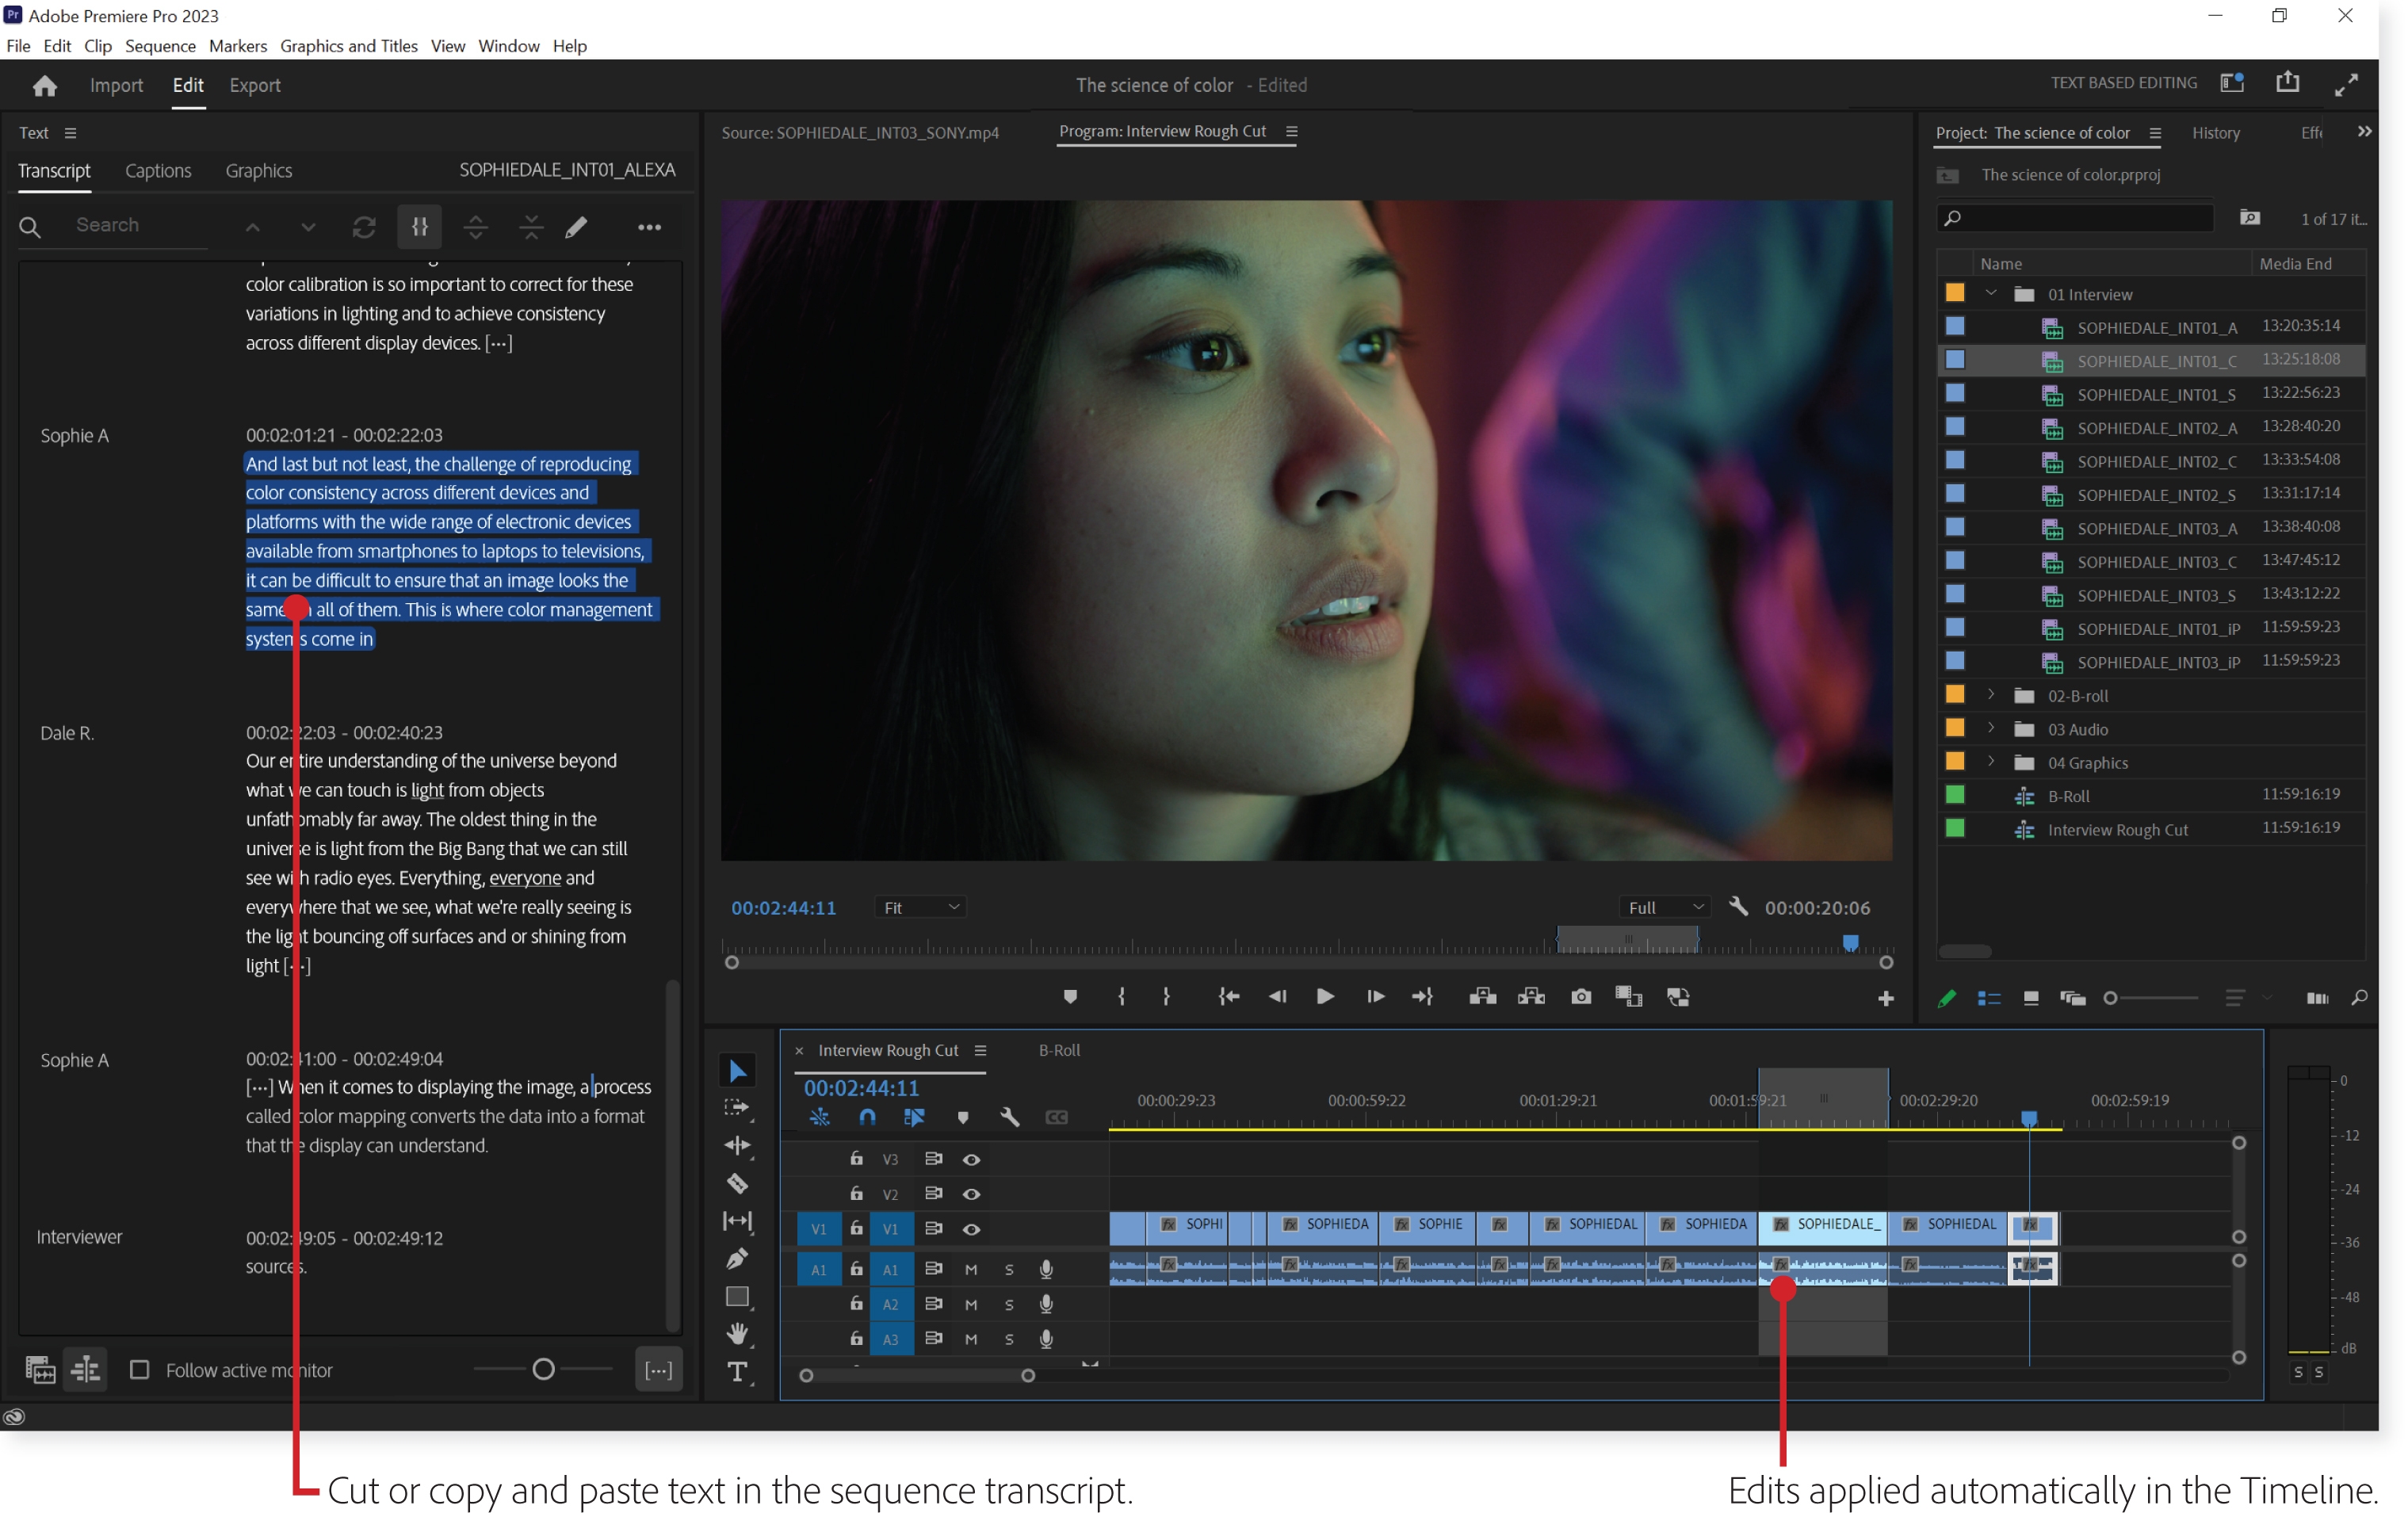Switch to the Captions tab in Text panel
Viewport: 2408px width, 1513px height.
[x=159, y=169]
